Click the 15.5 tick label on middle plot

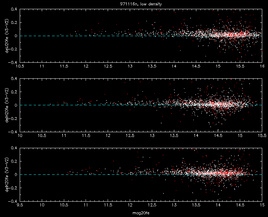262,136
